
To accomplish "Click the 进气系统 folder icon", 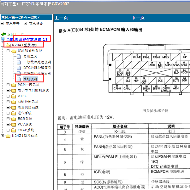I will tap(14, 113).
